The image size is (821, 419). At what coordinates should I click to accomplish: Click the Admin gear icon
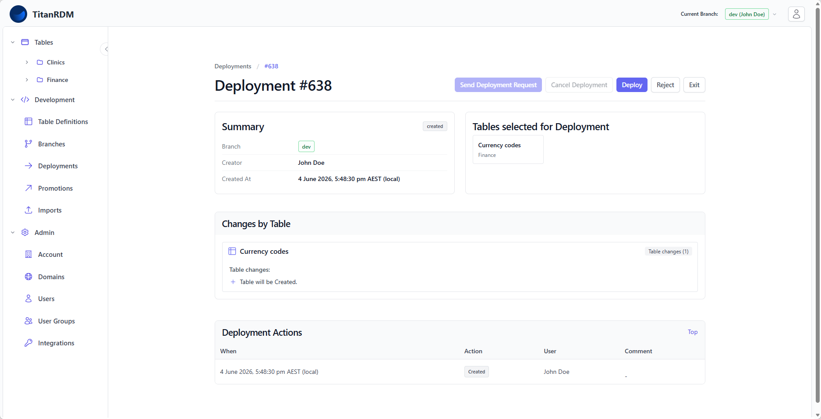pyautogui.click(x=25, y=232)
